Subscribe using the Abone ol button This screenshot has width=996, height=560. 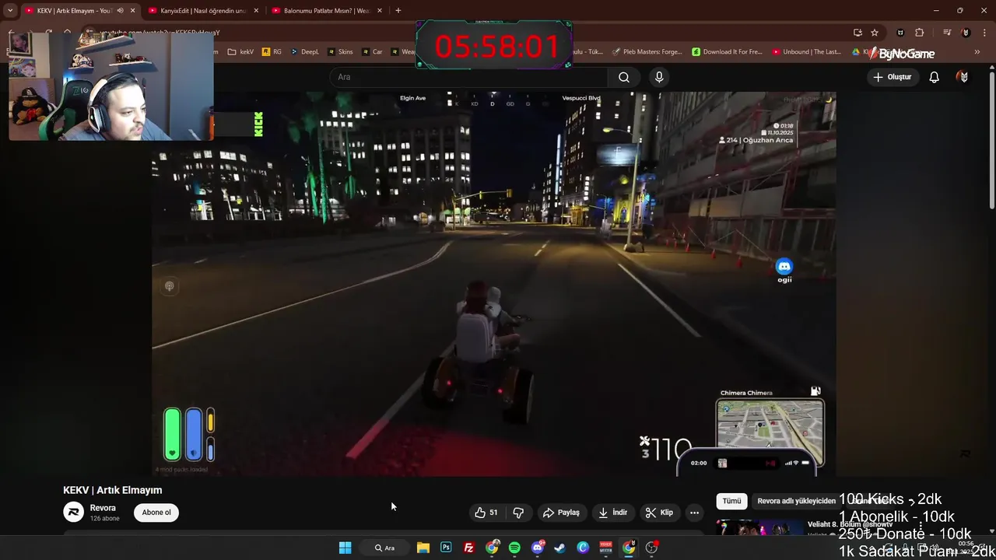tap(156, 513)
